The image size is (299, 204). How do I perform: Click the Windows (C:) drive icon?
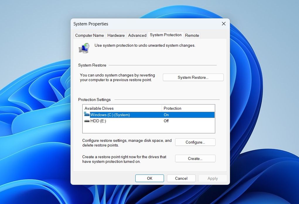[87, 114]
